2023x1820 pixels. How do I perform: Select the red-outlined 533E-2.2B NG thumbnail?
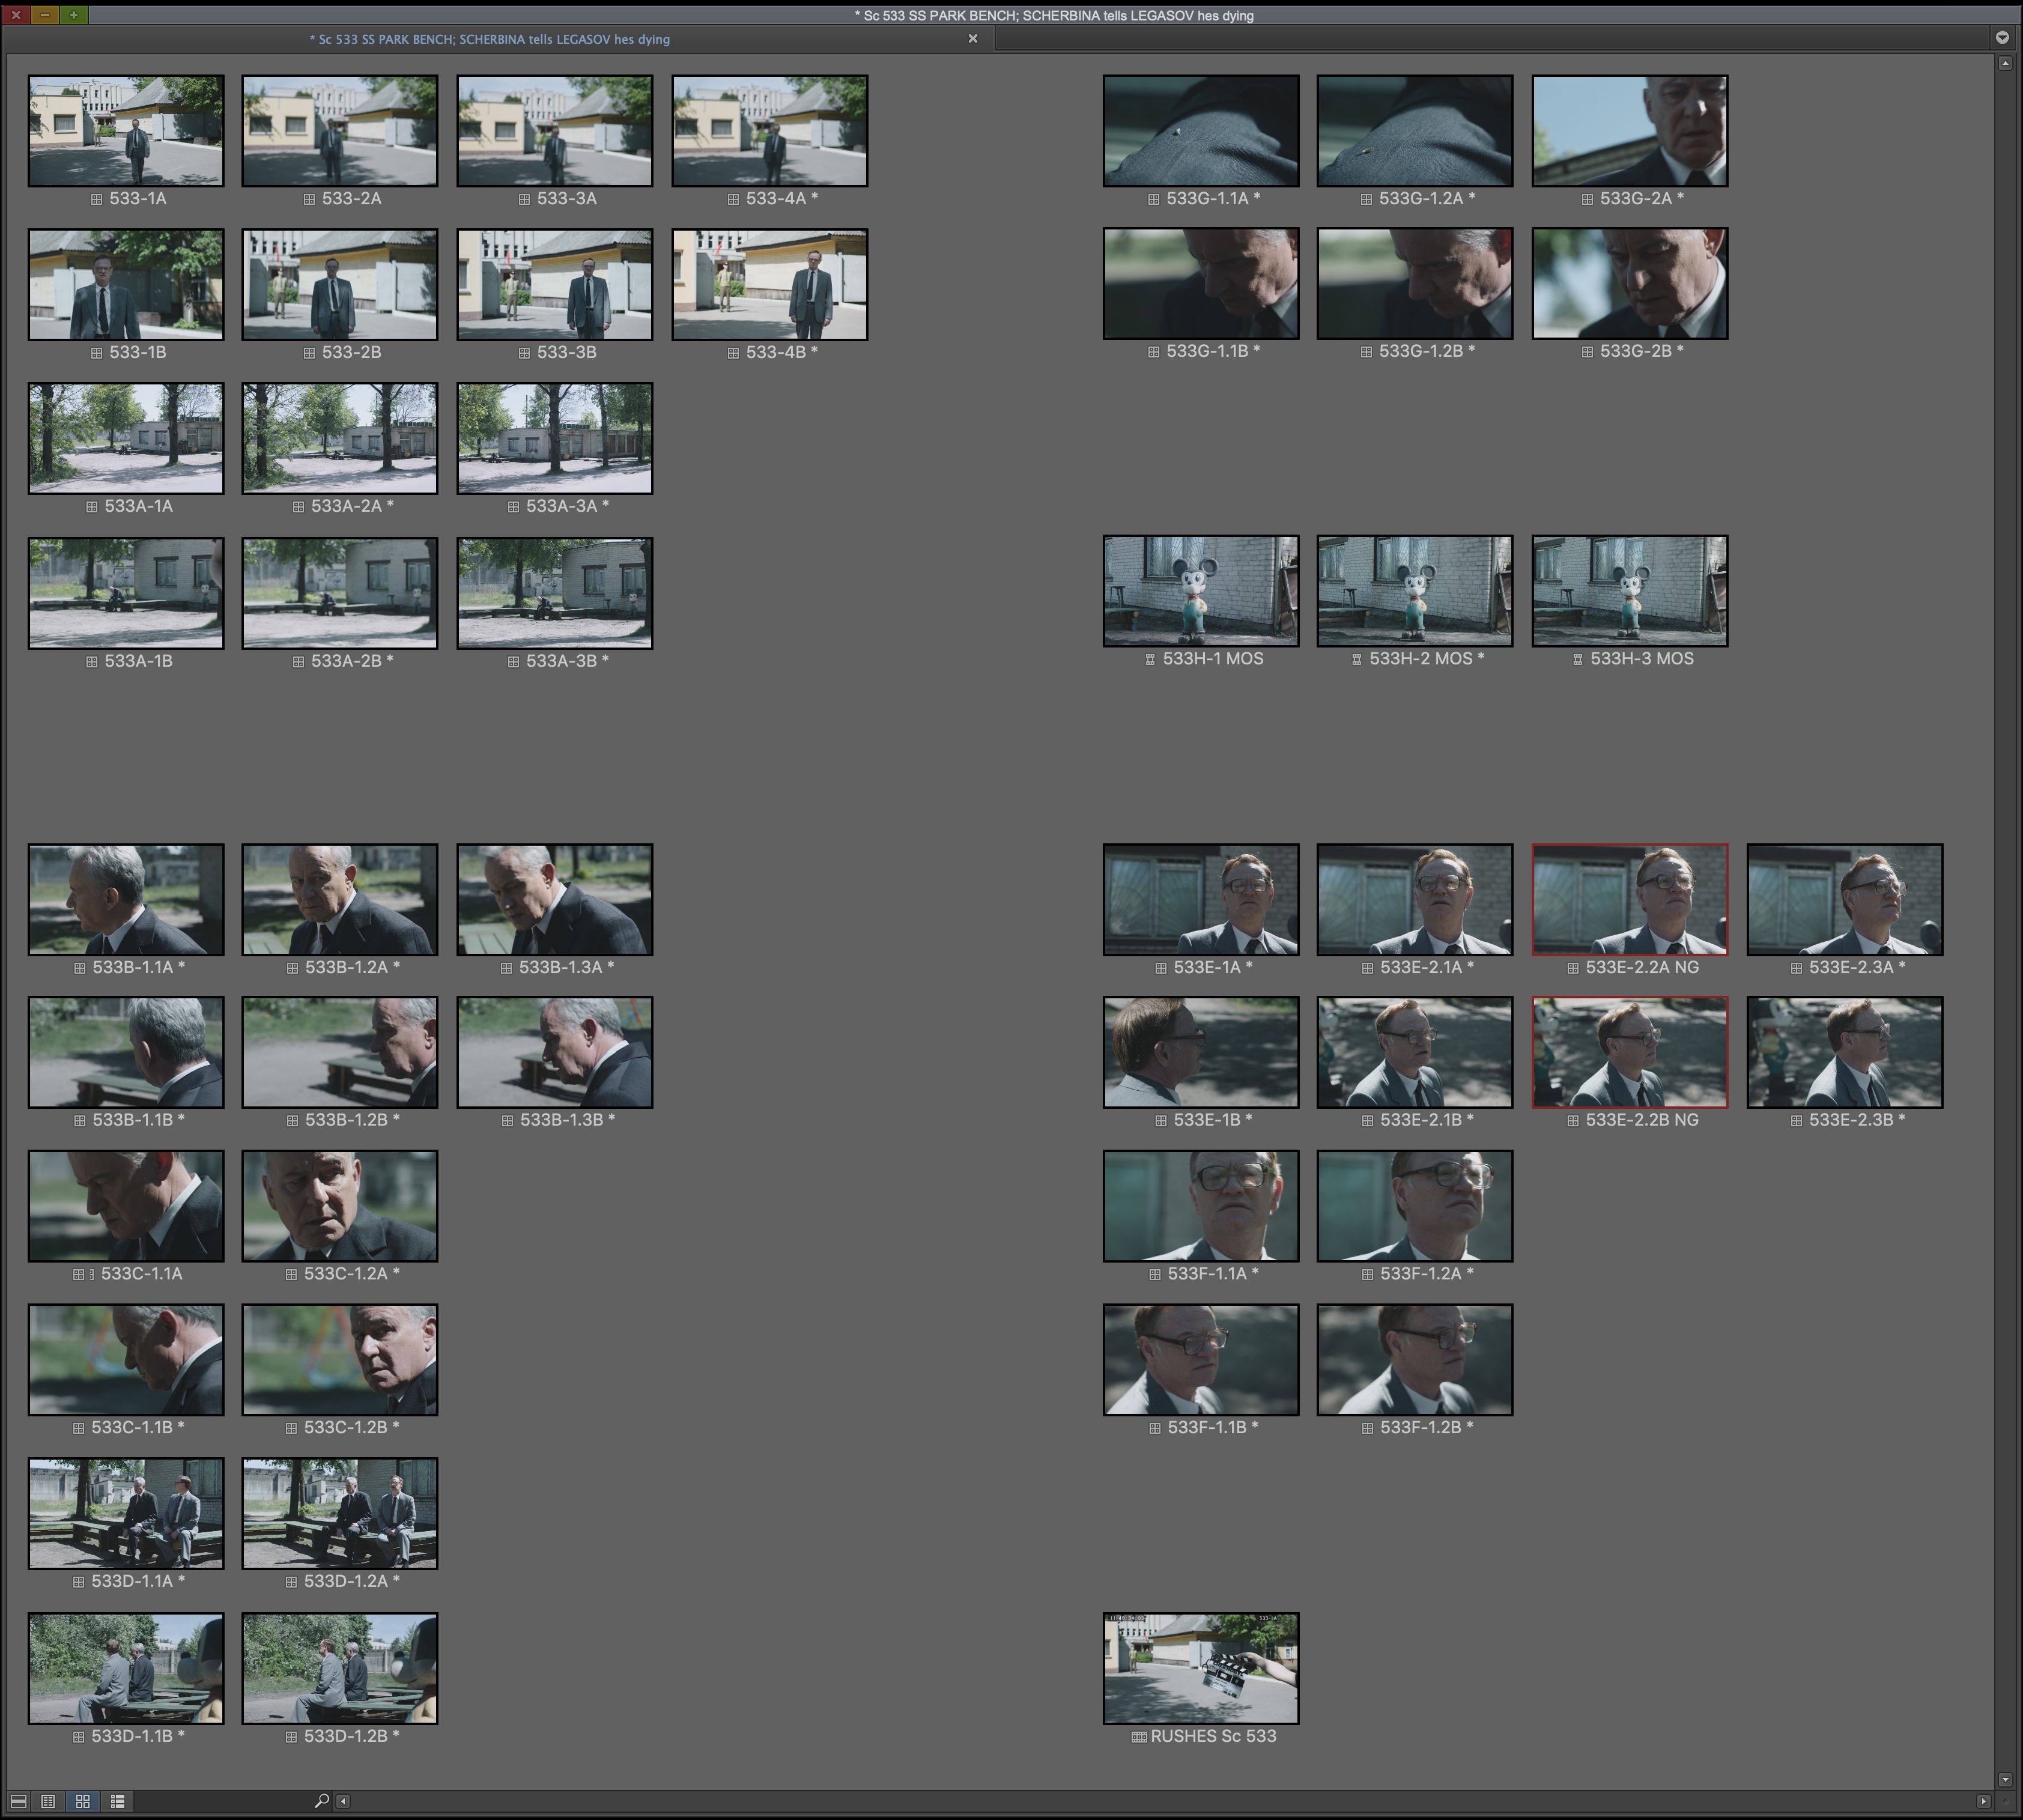1630,1053
